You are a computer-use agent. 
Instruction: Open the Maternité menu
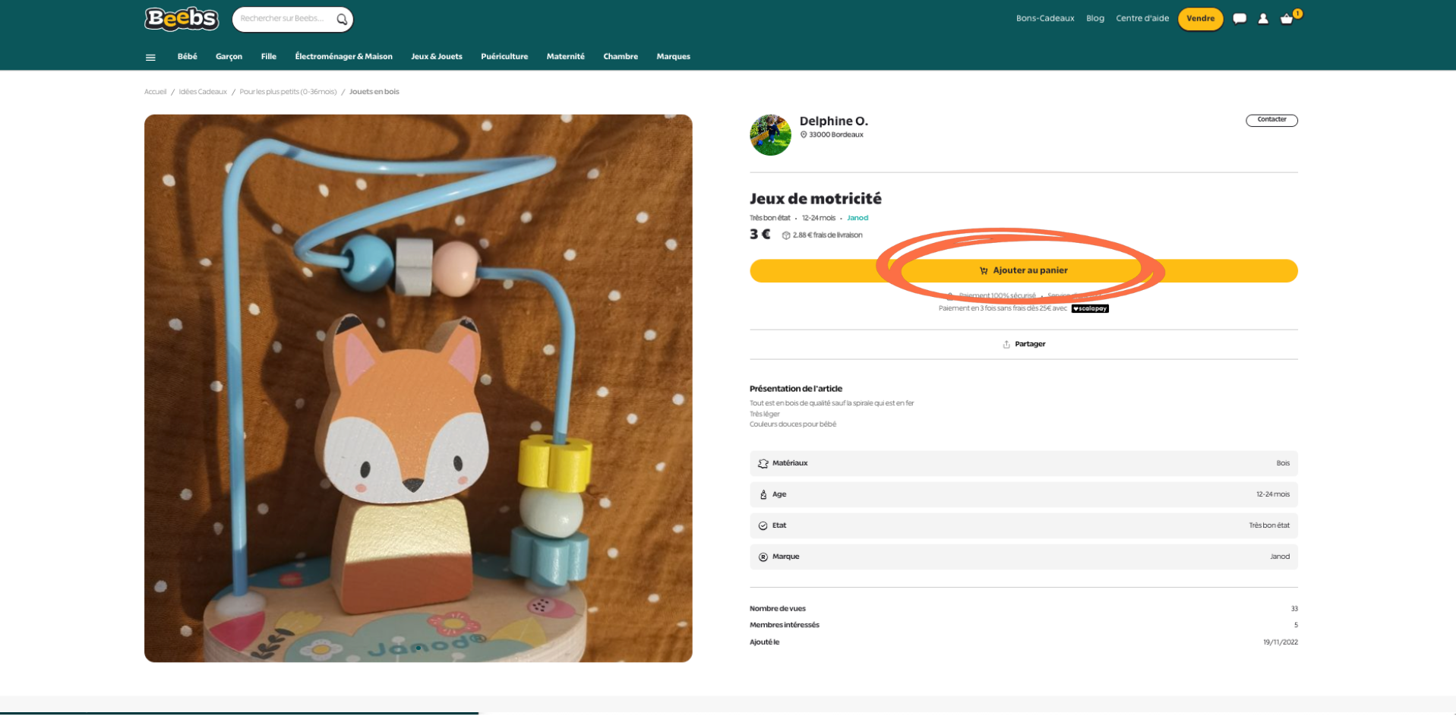pyautogui.click(x=566, y=56)
